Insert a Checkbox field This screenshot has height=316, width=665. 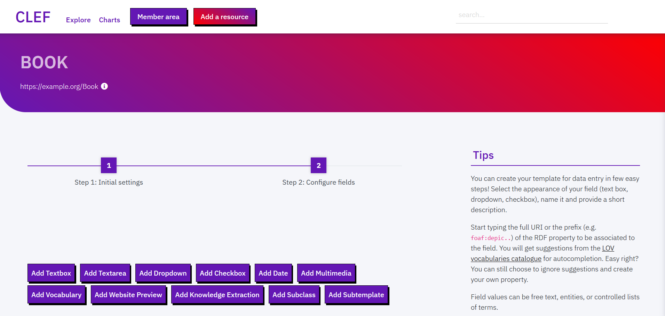tap(223, 273)
